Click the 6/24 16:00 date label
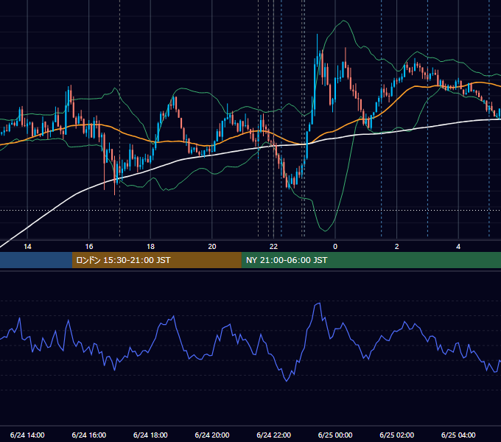Image resolution: width=501 pixels, height=442 pixels. [89, 435]
